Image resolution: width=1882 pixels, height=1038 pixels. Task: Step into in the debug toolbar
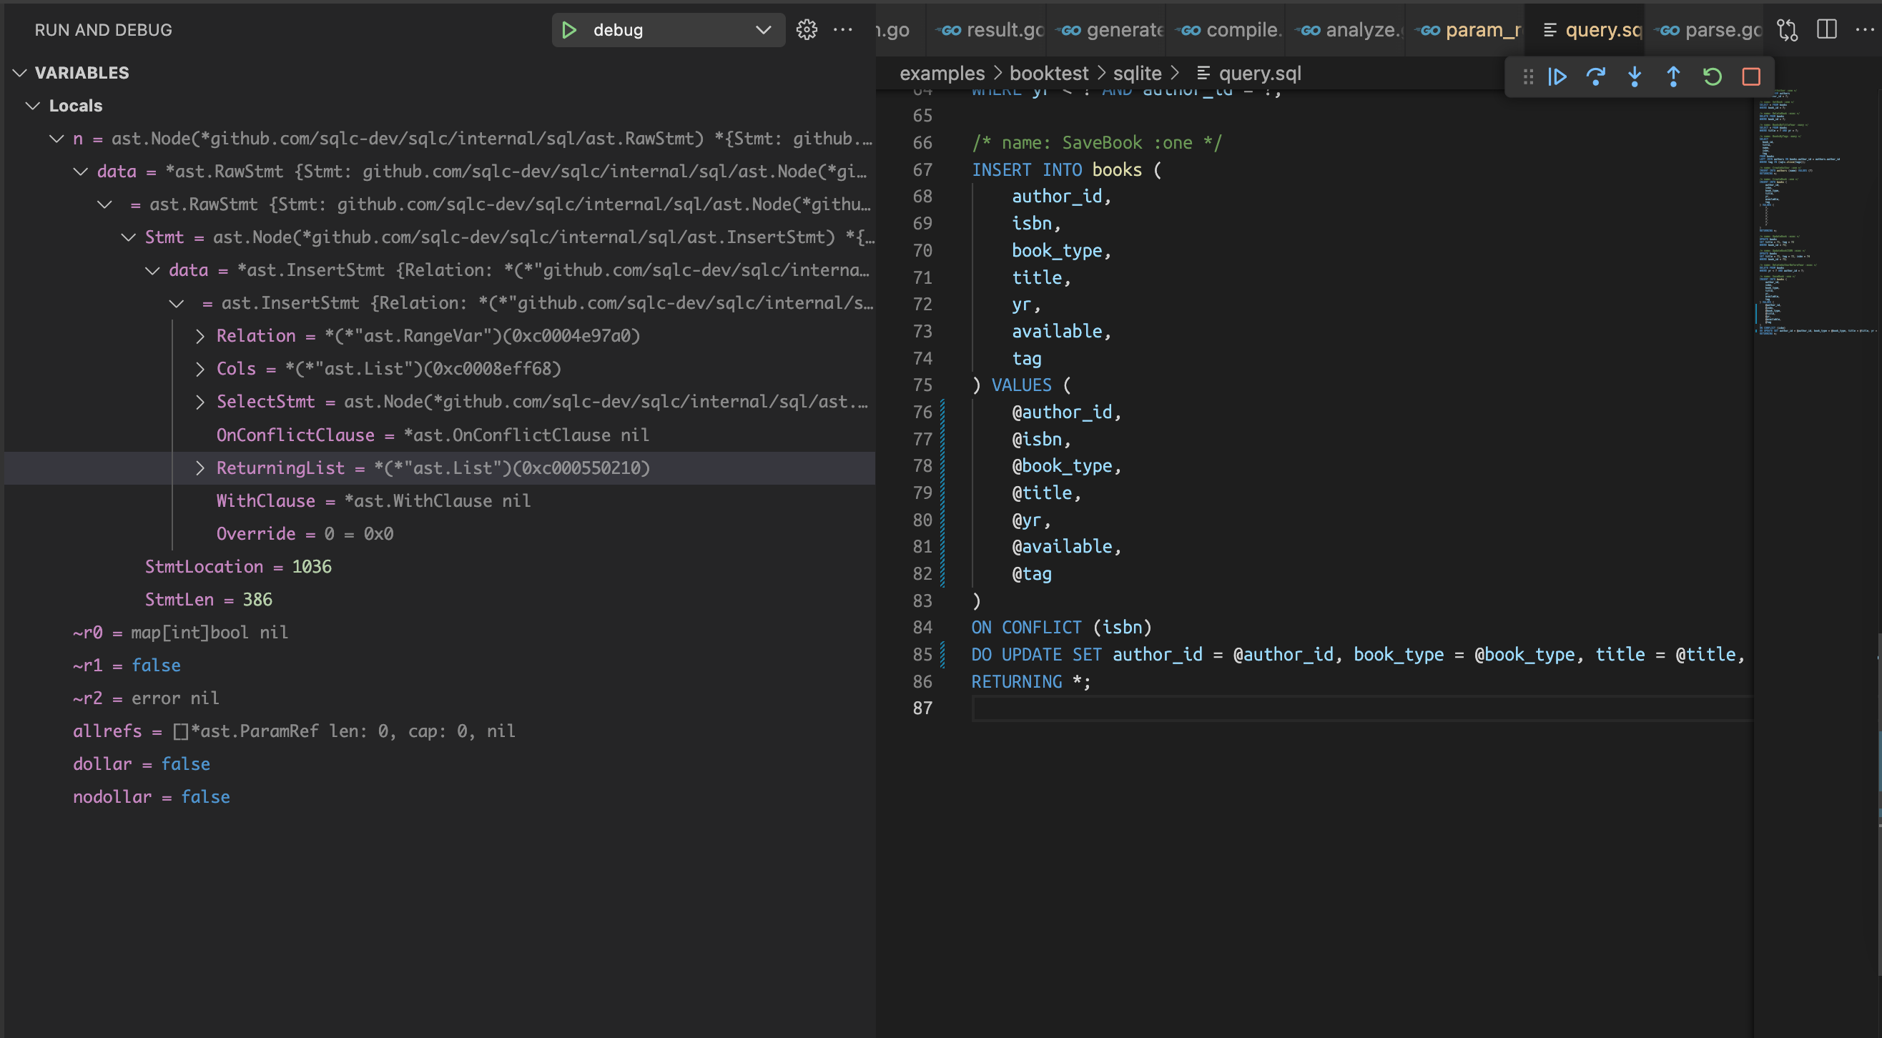pyautogui.click(x=1635, y=76)
